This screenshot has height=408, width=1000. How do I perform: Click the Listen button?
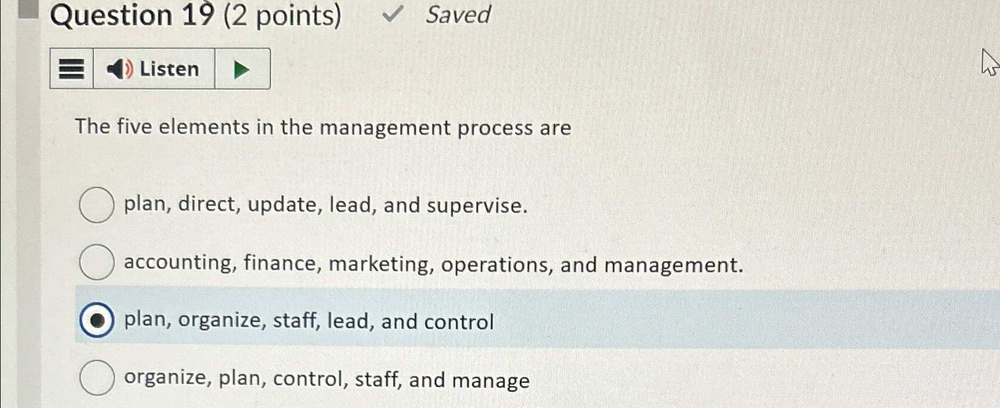click(x=153, y=69)
